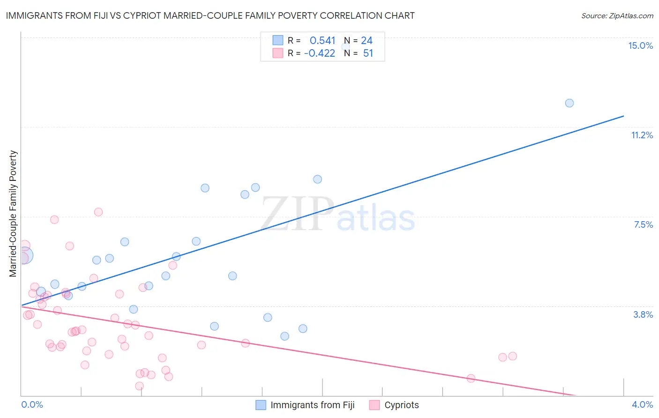Viewport: 659px width, 418px height.
Task: Click the blue Immigrants from Fiji legend swatch
Action: (261, 405)
